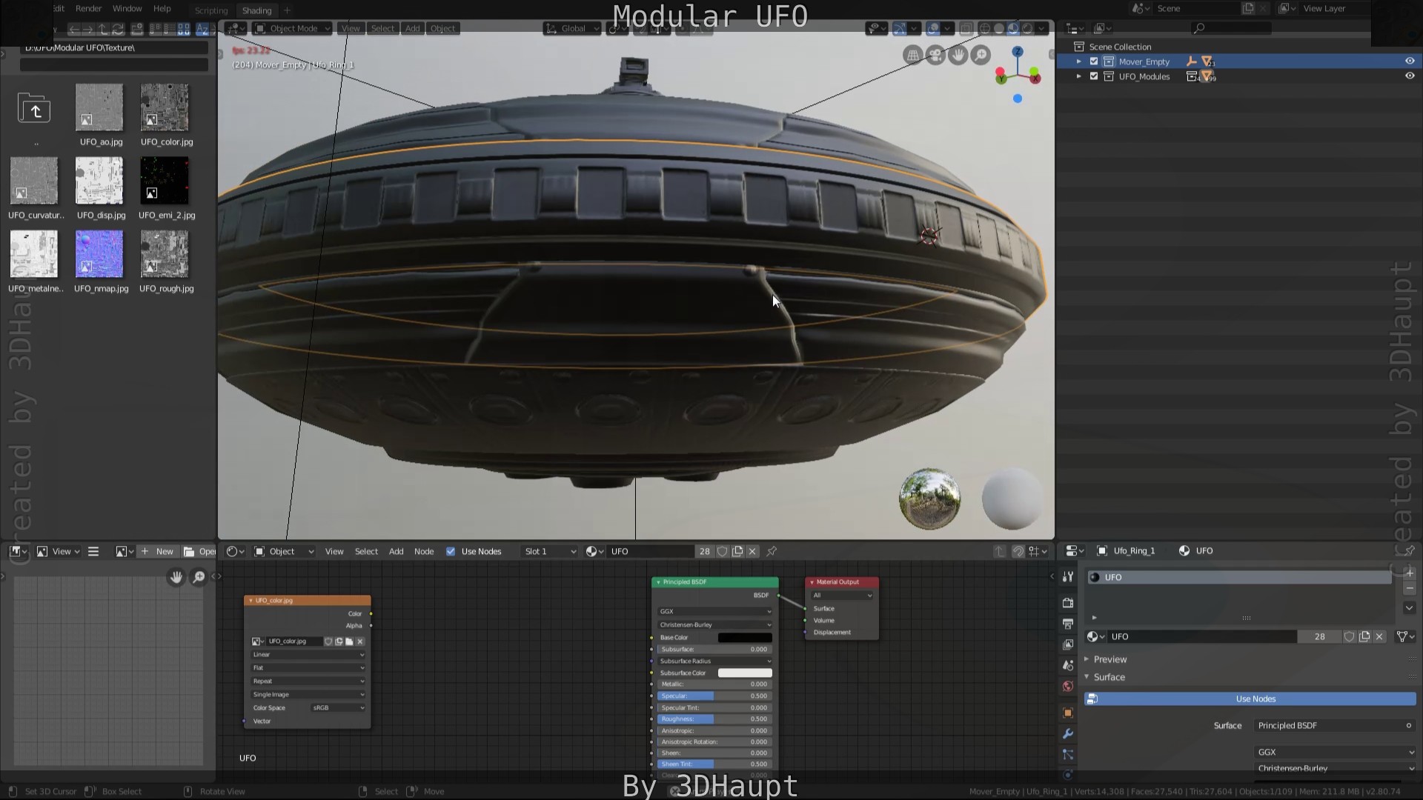Open the Object Mode dropdown
Image resolution: width=1423 pixels, height=800 pixels.
pos(291,28)
